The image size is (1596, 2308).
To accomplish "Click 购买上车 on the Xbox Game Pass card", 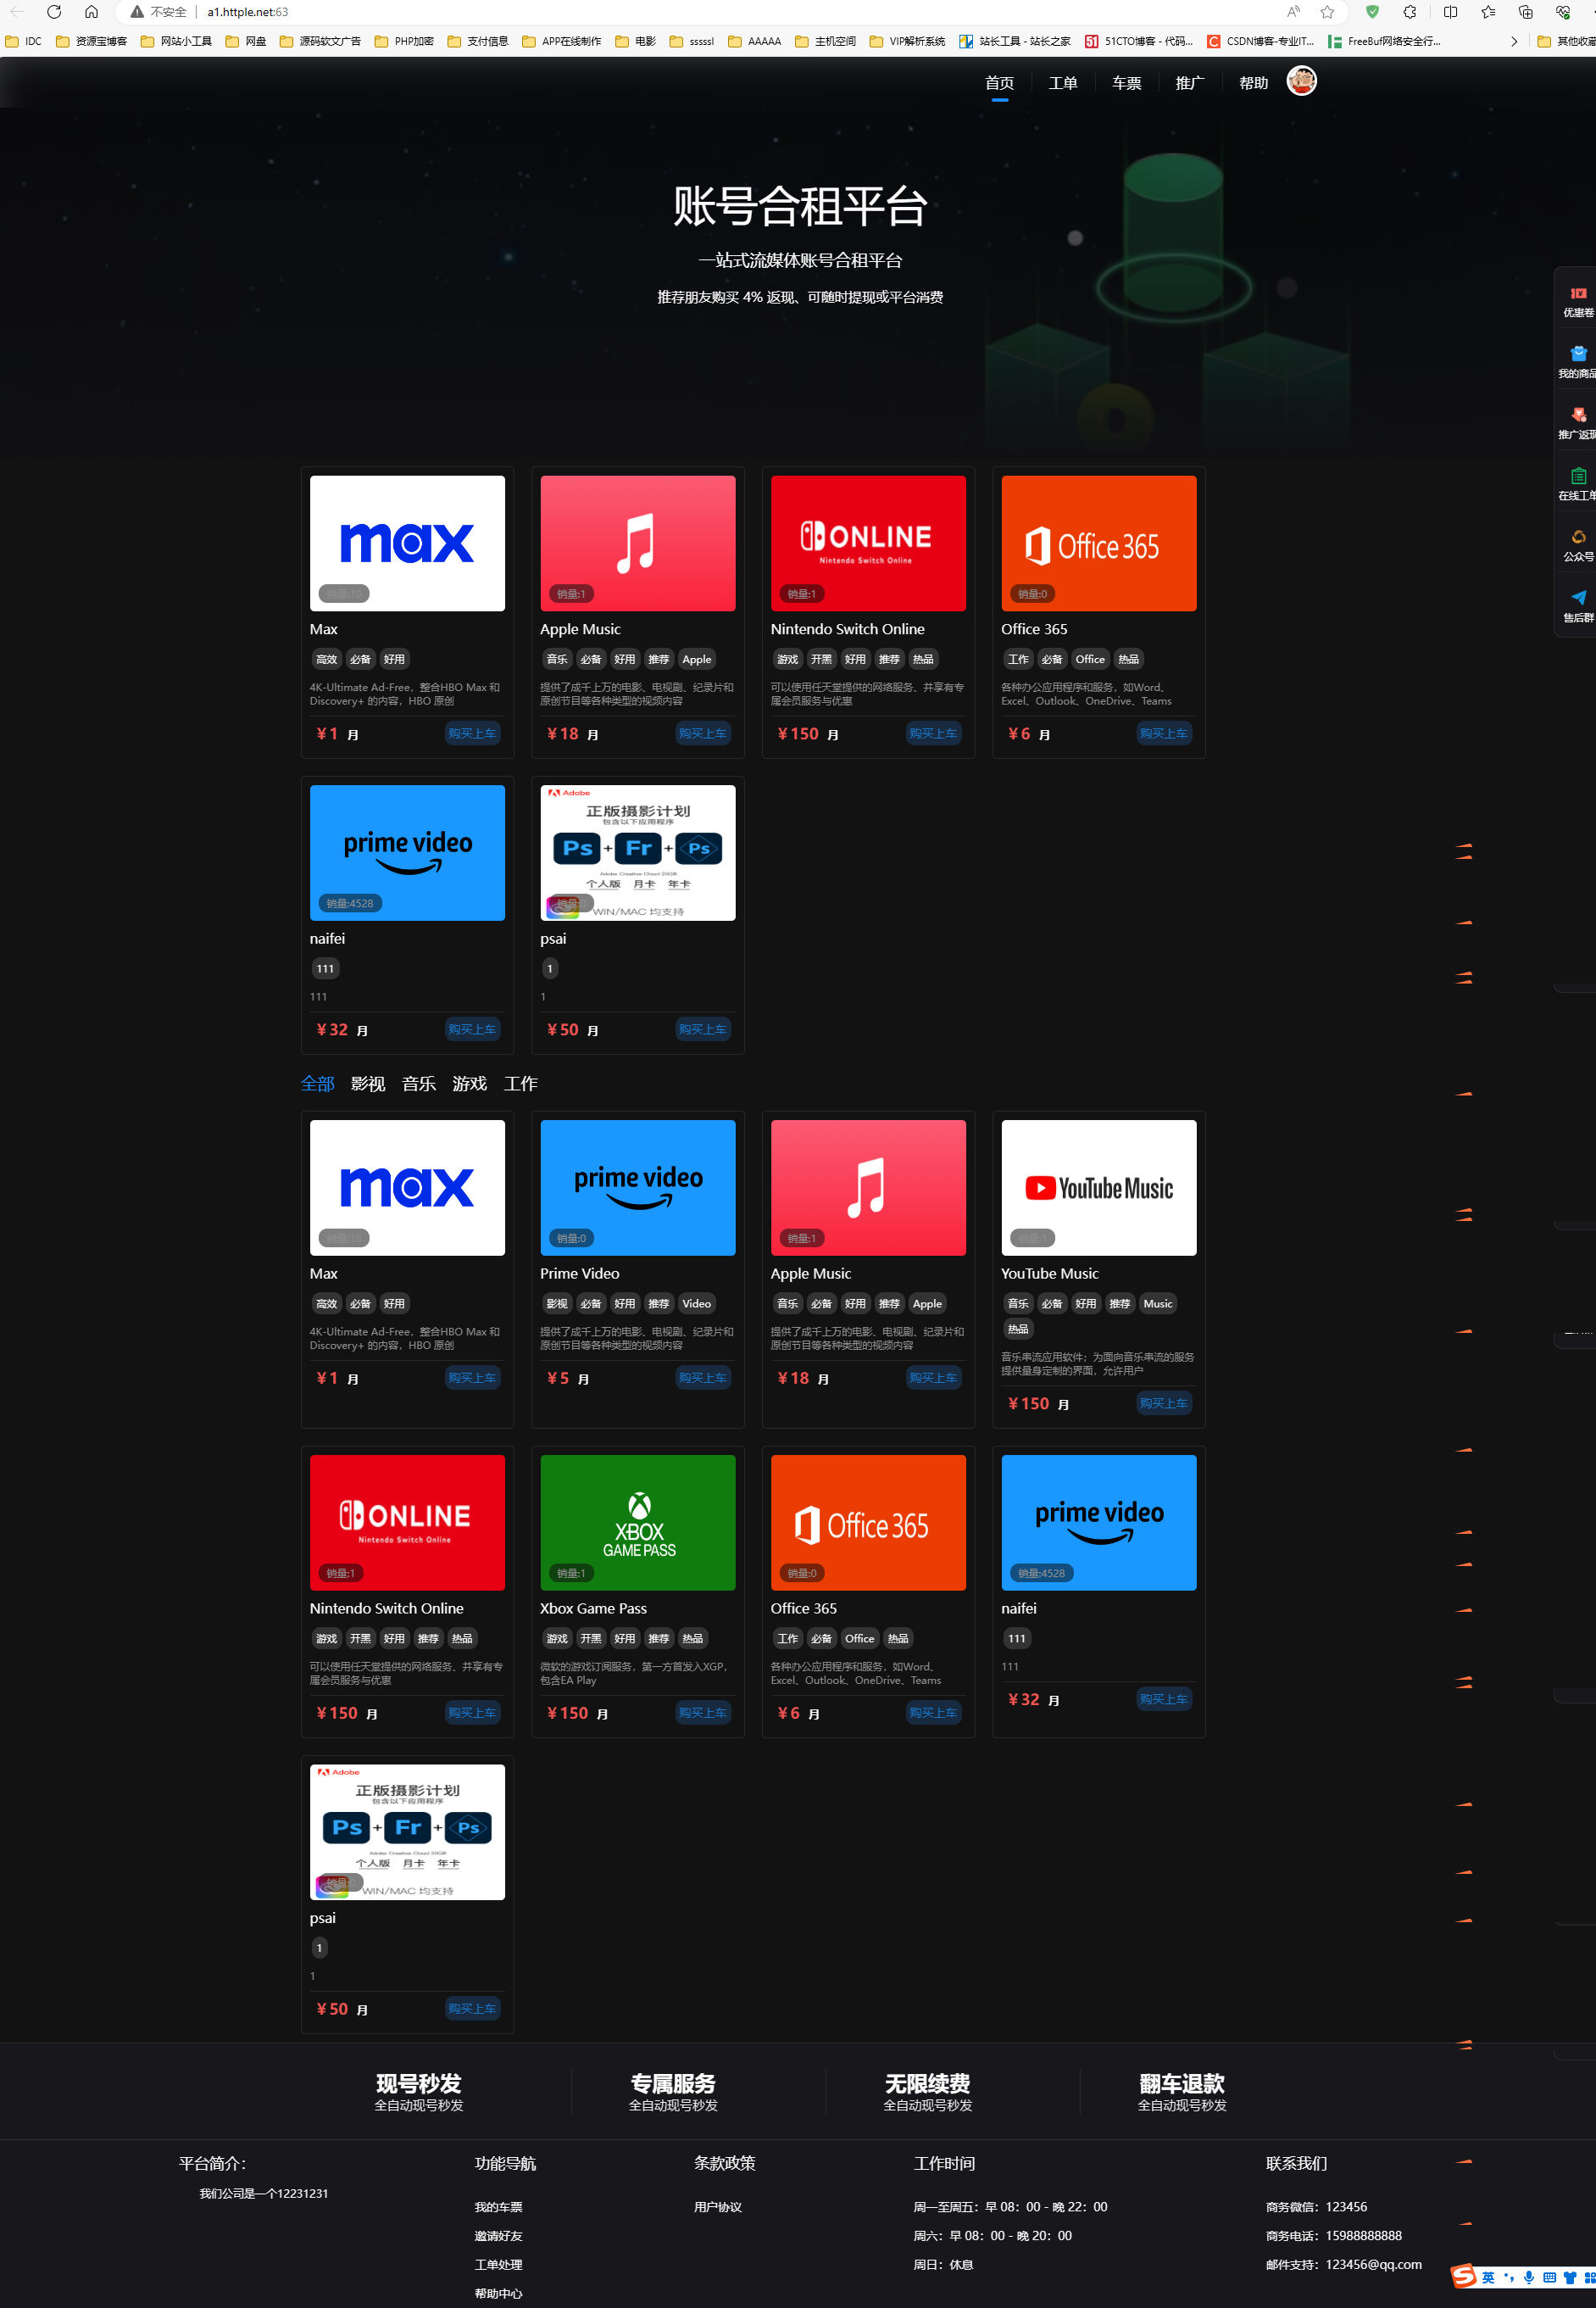I will (703, 1713).
